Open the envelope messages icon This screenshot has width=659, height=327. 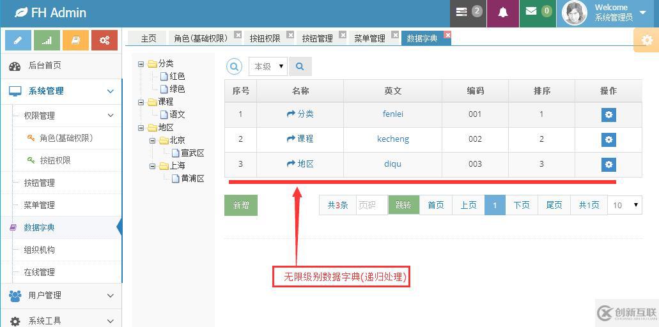[538, 12]
